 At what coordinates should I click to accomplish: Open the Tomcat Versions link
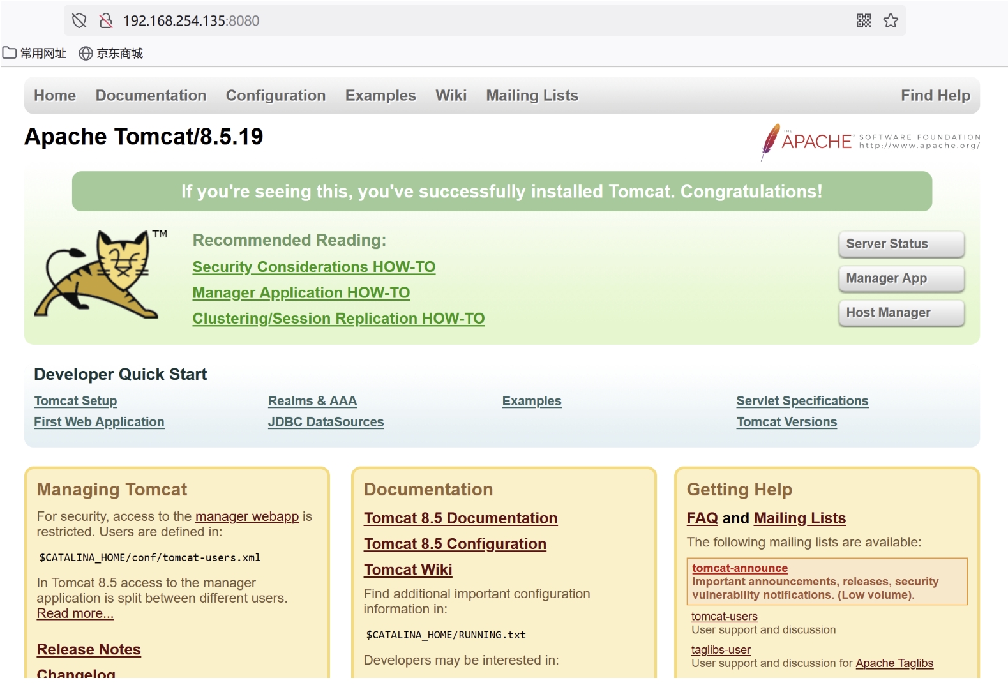coord(786,422)
